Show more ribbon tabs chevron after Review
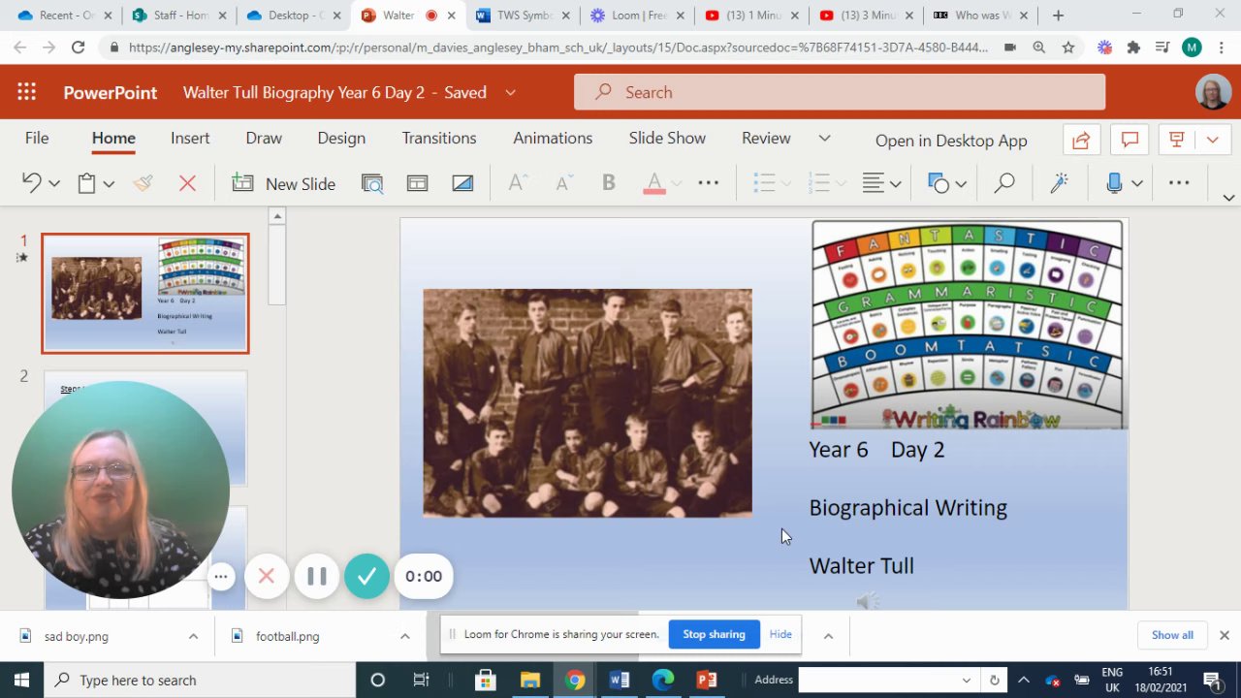 point(824,138)
